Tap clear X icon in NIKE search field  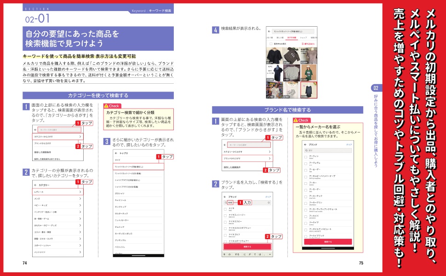coord(269,202)
